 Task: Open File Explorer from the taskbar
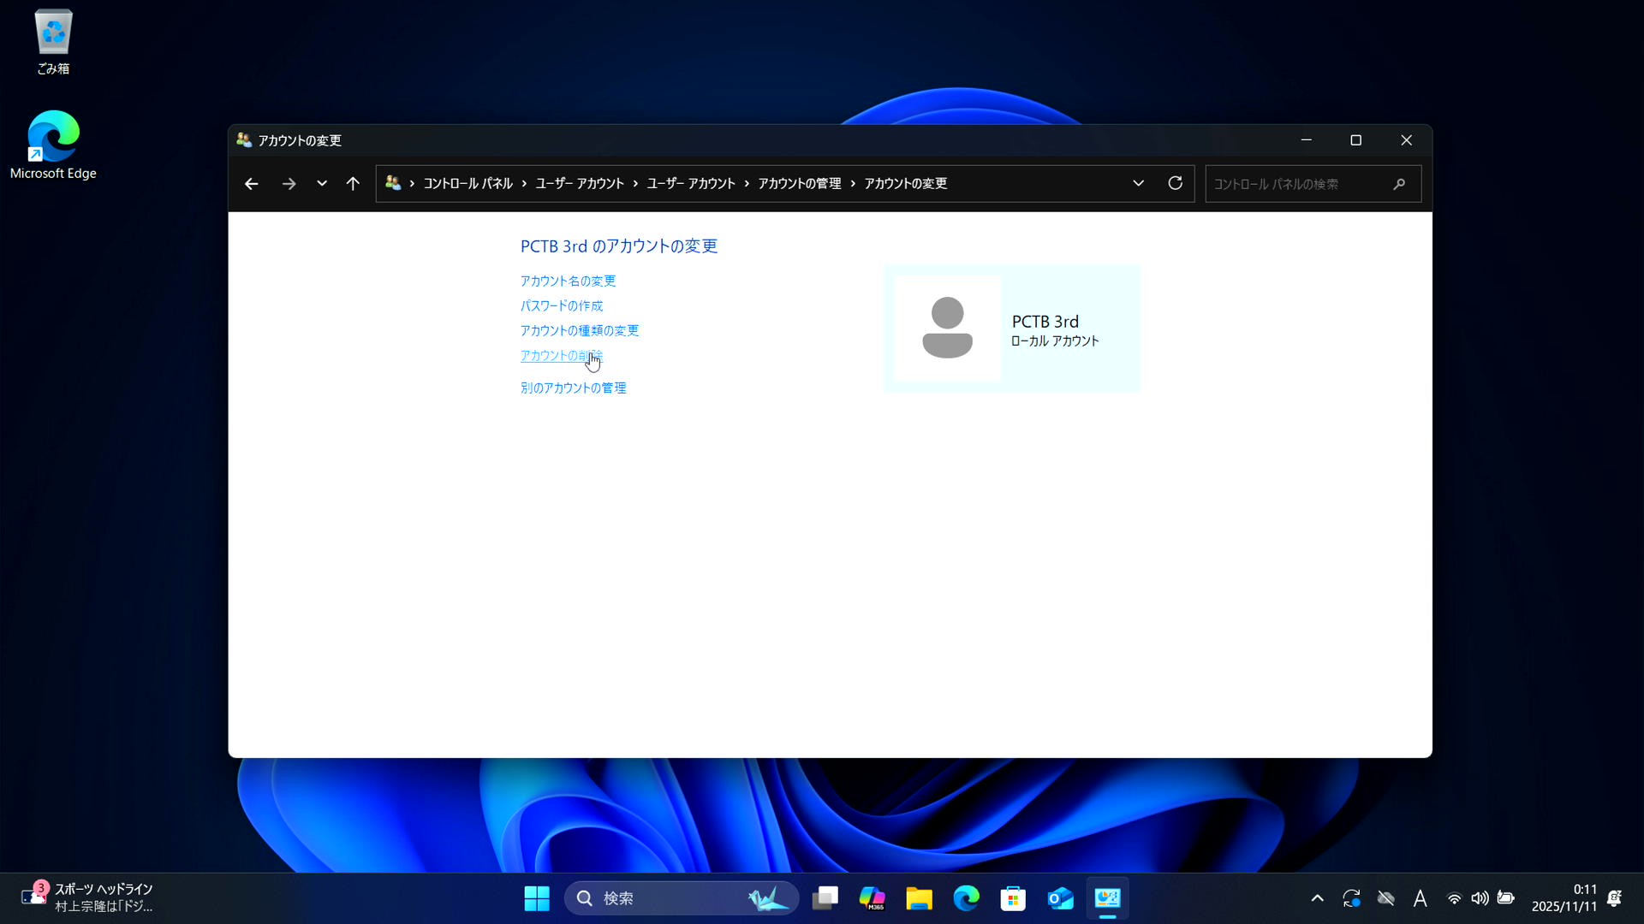coord(919,898)
